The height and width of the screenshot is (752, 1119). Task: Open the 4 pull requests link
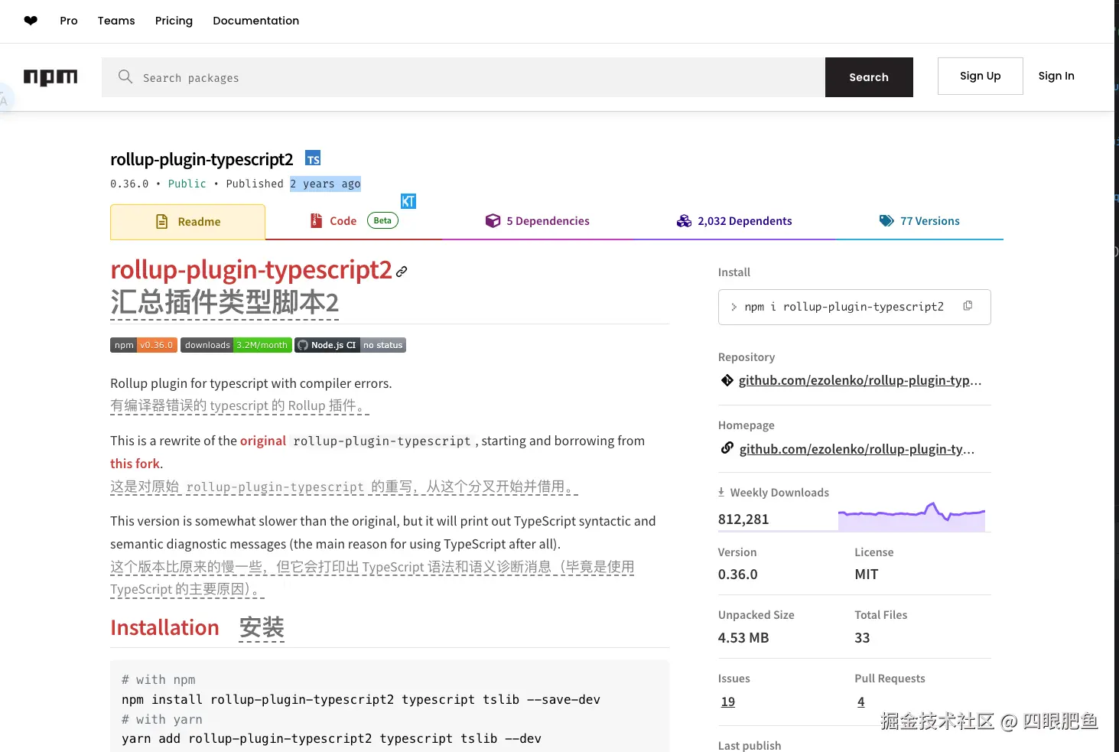[861, 702]
